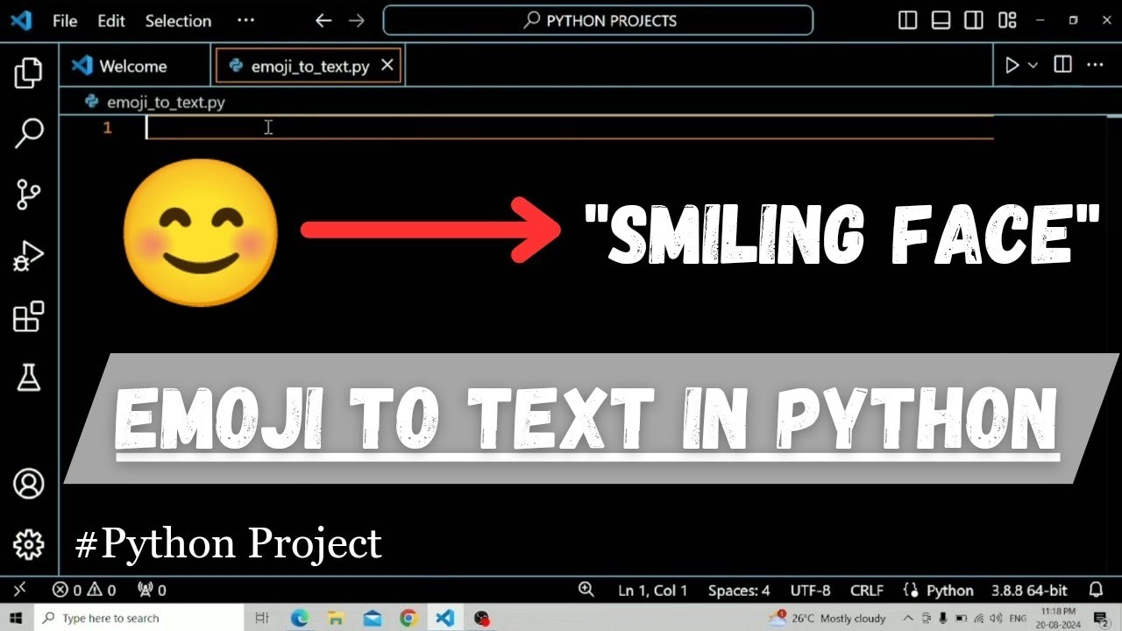Click the VS Code logo in title bar
The height and width of the screenshot is (631, 1122).
pyautogui.click(x=21, y=20)
